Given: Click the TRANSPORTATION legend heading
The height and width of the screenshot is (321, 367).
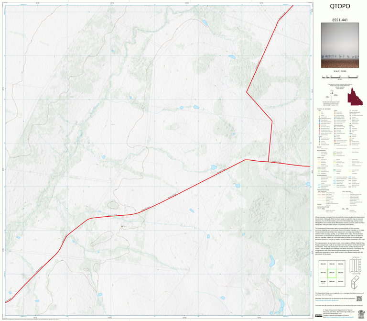Looking at the screenshot, I should click(x=323, y=190).
